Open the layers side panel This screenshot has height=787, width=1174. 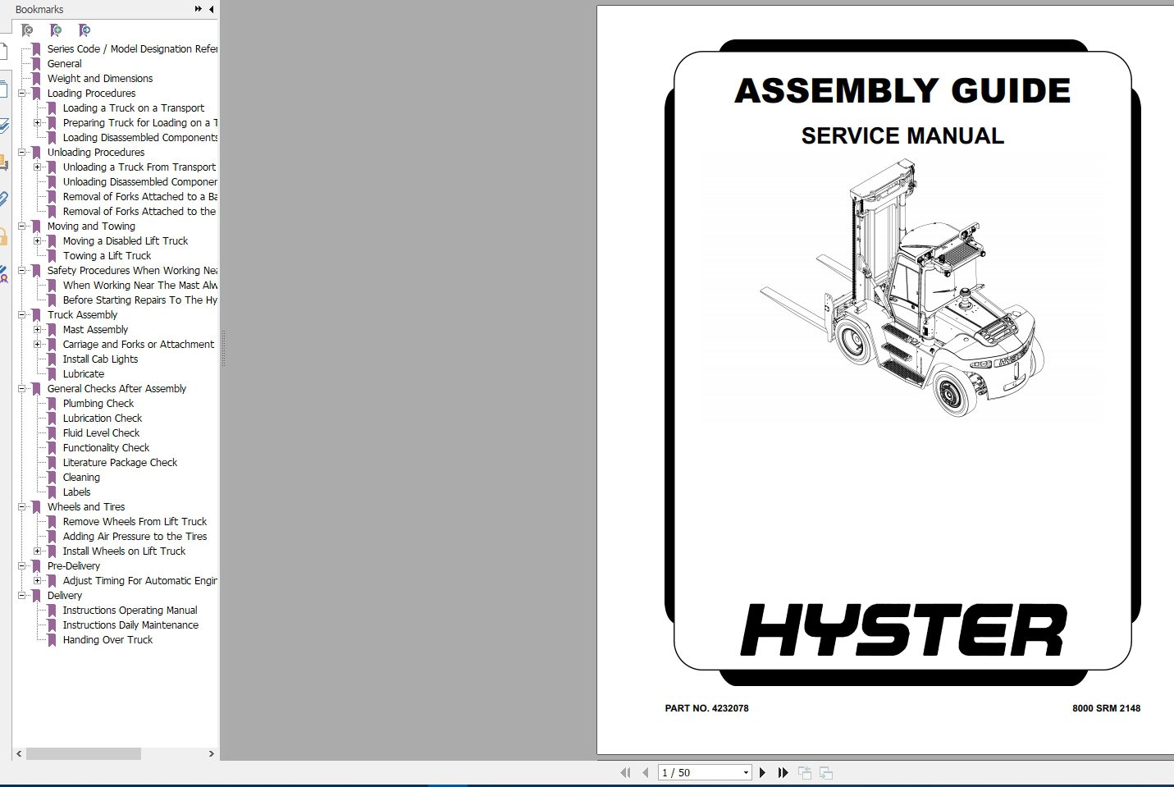pyautogui.click(x=4, y=126)
